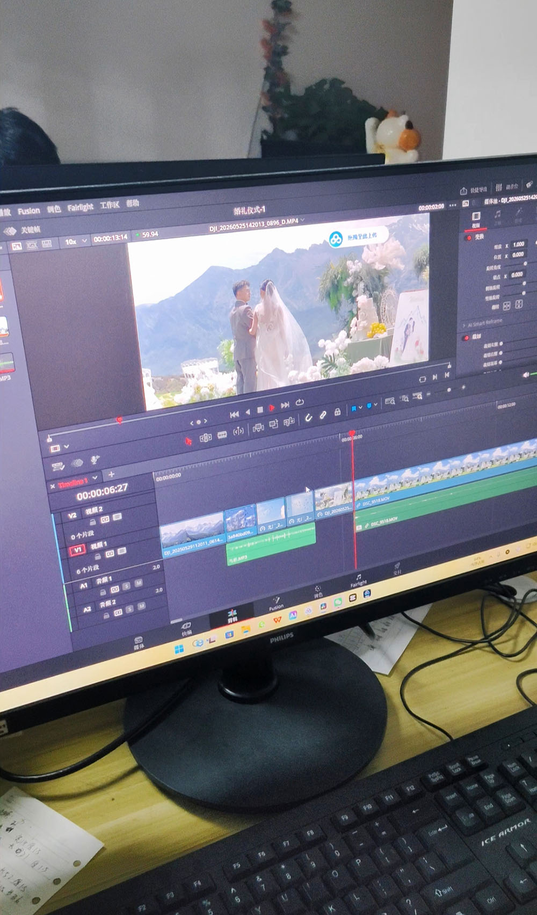
Task: Toggle loop playback icon
Action: pyautogui.click(x=300, y=402)
